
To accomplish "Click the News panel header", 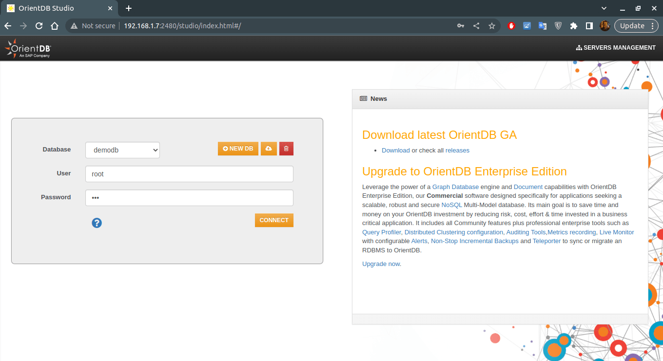I will tap(500, 99).
